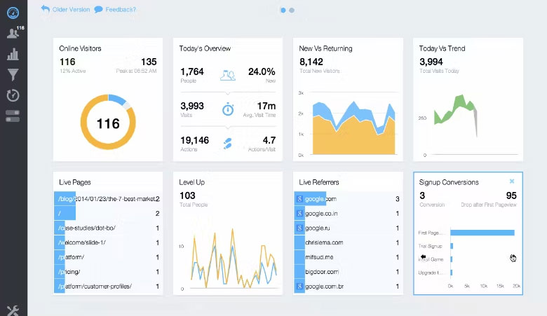
Task: Select the google.ru referrer row
Action: (x=348, y=228)
